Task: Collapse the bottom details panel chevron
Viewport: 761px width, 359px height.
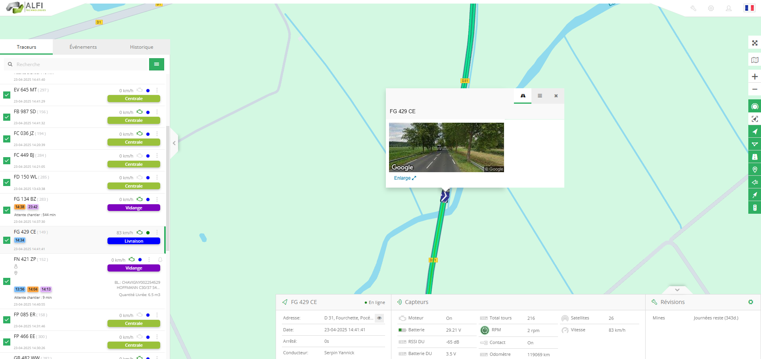Action: (x=677, y=290)
